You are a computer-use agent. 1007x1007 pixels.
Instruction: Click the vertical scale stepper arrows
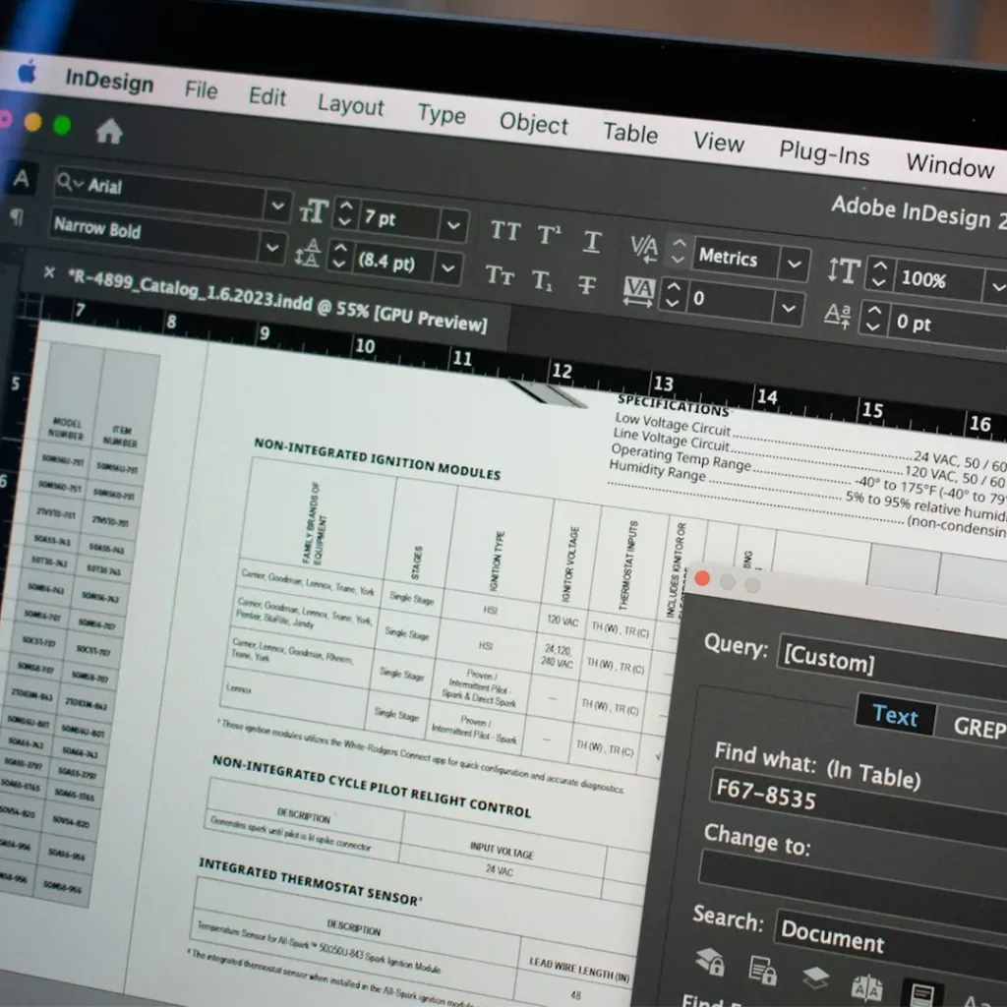pos(879,274)
